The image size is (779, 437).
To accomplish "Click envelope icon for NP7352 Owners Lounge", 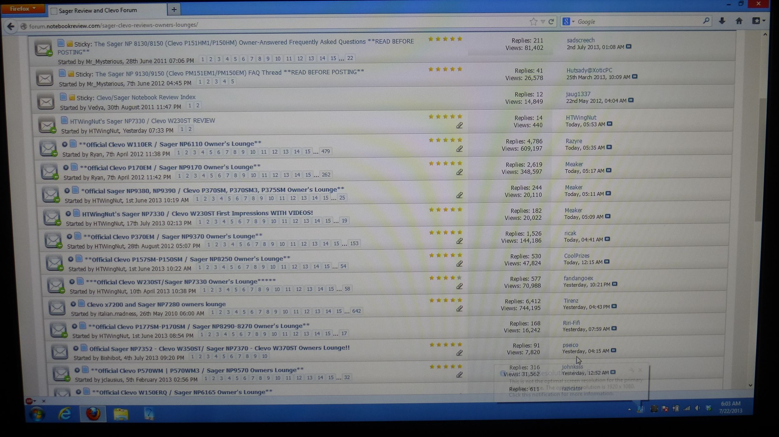I will [60, 352].
